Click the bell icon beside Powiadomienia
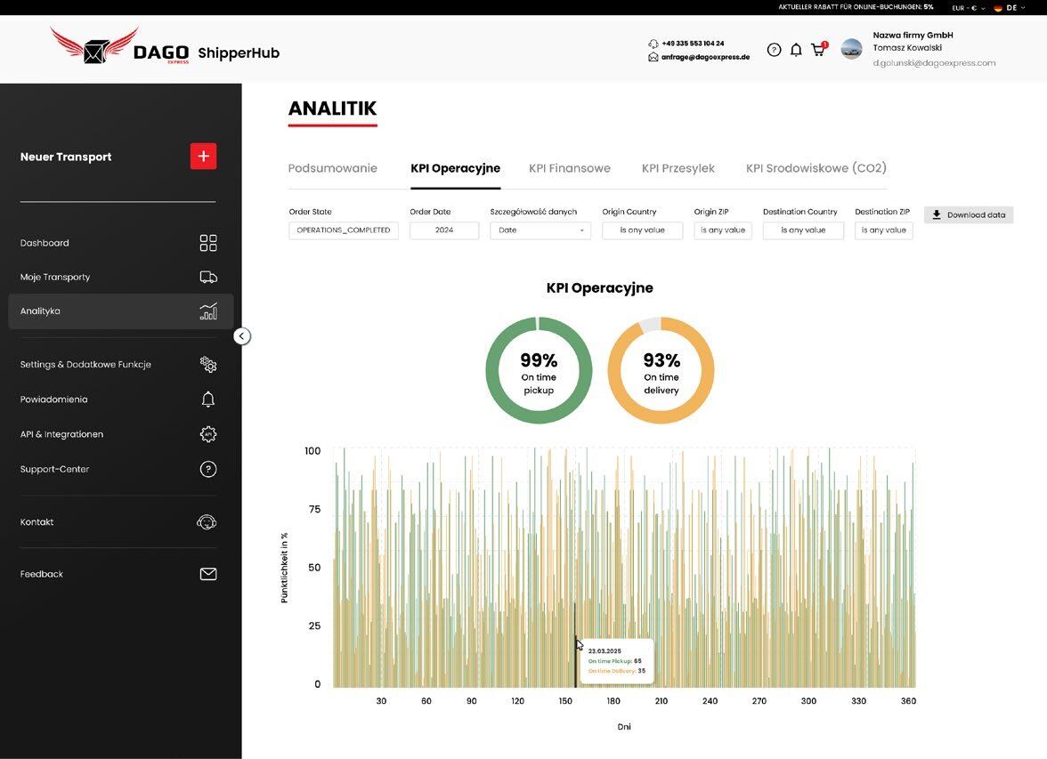This screenshot has width=1047, height=759. pos(208,400)
